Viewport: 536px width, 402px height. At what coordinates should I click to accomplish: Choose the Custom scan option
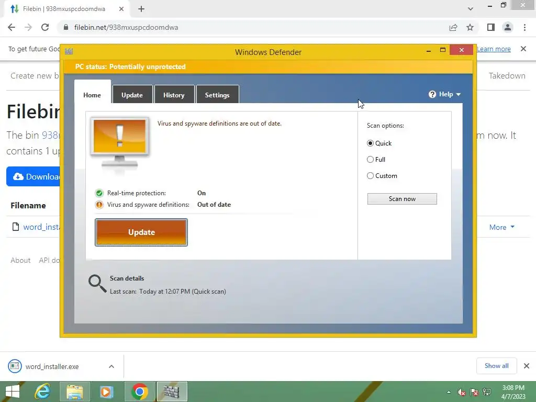point(370,176)
